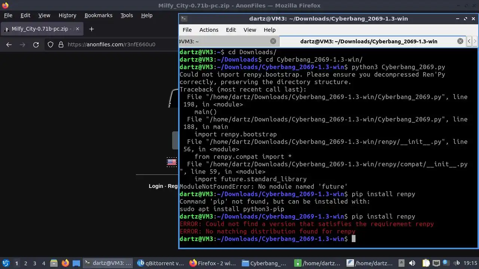
Task: Switch to workspace 3 in the pager
Action: click(x=35, y=263)
